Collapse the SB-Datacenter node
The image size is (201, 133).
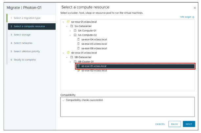[67, 57]
